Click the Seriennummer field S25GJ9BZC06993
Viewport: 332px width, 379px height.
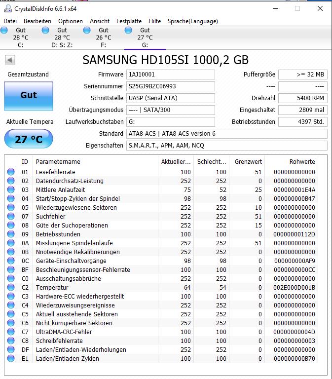click(171, 86)
